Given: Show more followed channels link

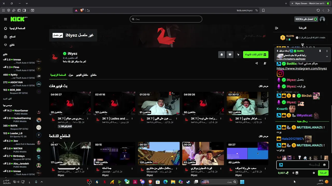Looking at the screenshot, I should pos(7,99).
